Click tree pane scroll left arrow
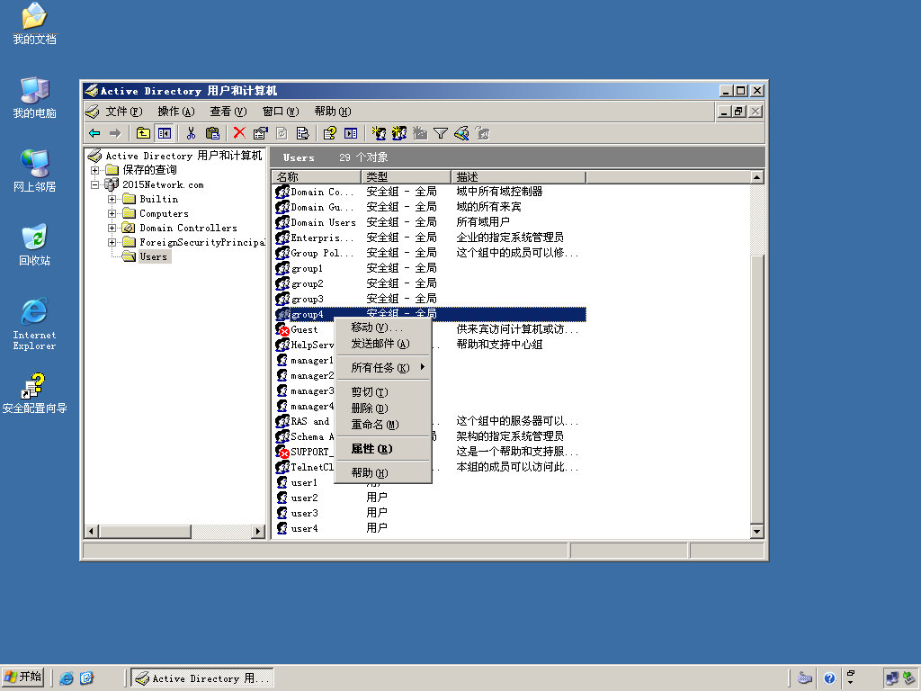921x691 pixels. [x=91, y=532]
